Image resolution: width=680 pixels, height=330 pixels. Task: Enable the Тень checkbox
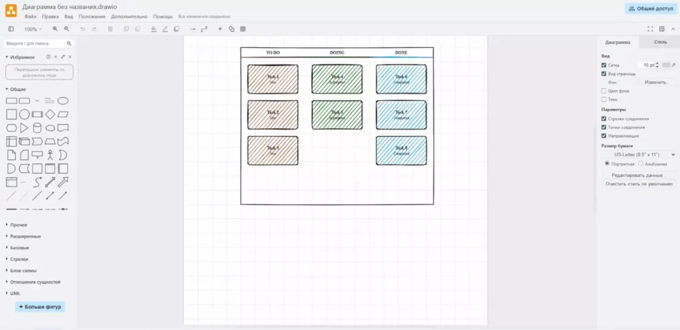[x=604, y=100]
